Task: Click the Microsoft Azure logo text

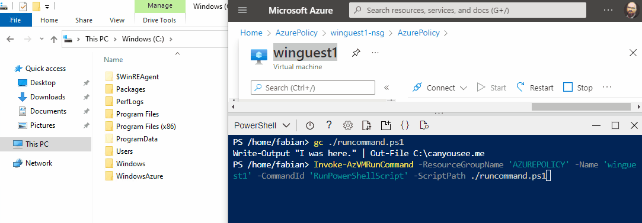Action: click(x=301, y=11)
